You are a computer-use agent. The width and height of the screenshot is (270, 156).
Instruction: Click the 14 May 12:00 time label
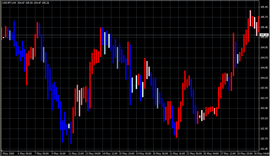click(110, 154)
